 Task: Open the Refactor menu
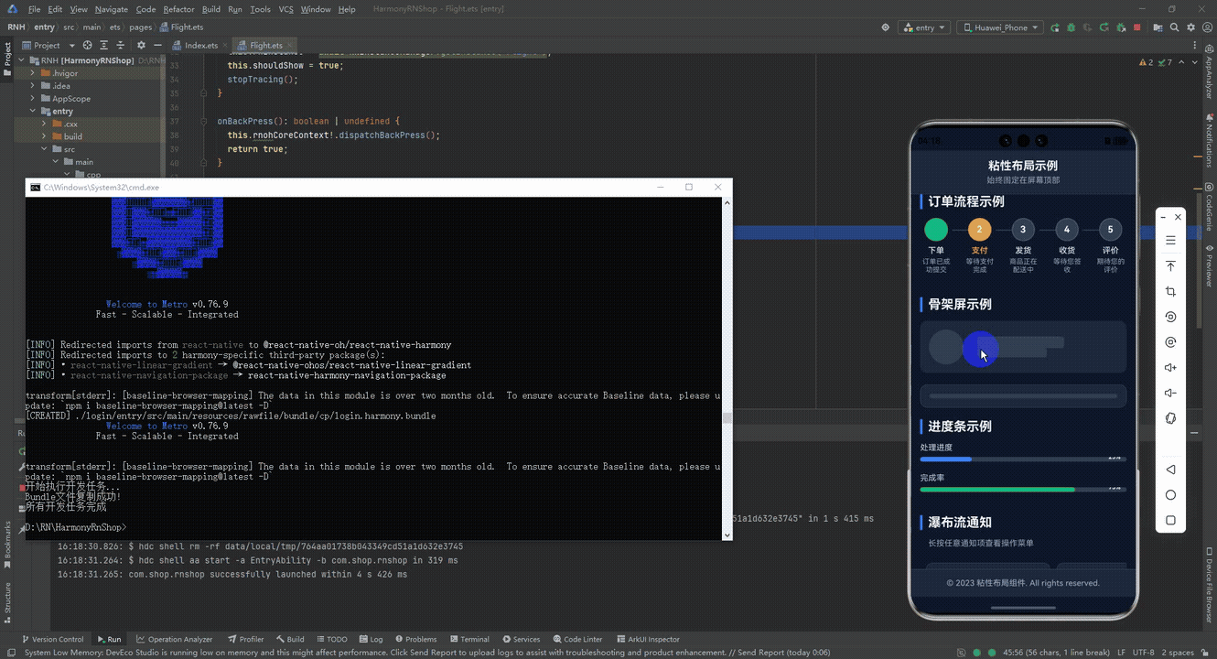(x=178, y=9)
